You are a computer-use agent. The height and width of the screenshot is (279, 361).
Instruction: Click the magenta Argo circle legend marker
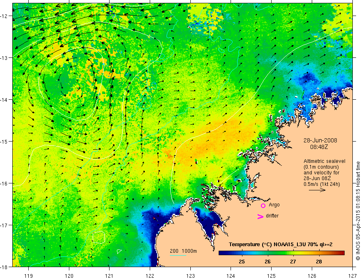pyautogui.click(x=263, y=206)
